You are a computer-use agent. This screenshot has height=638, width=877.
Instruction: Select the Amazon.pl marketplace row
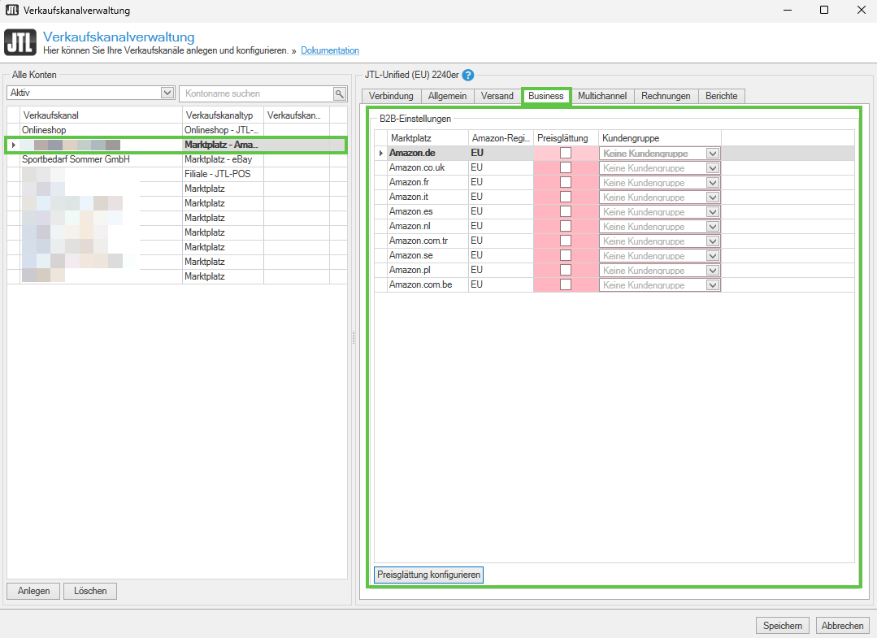coord(614,270)
